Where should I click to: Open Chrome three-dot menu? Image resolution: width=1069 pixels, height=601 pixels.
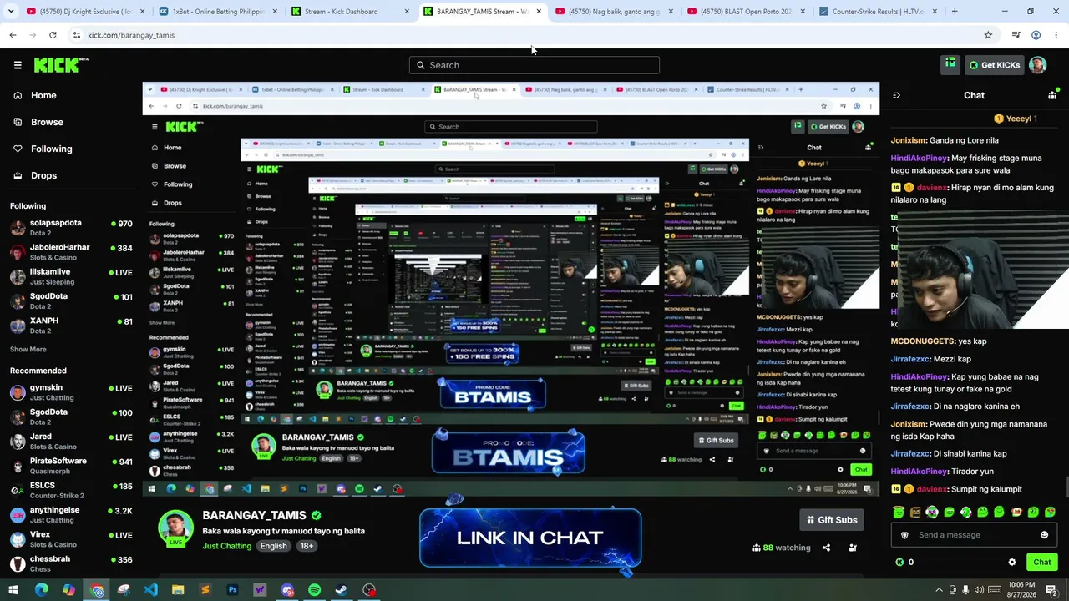tap(1056, 35)
